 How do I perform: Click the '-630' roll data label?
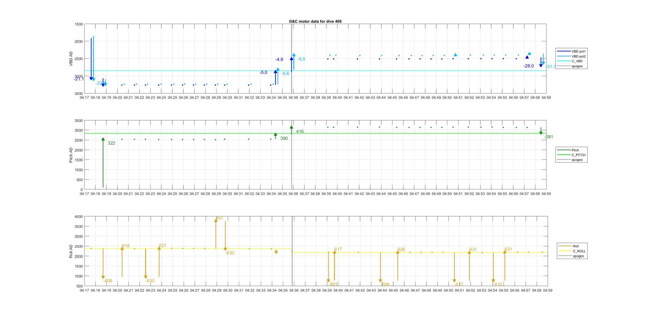[229, 253]
